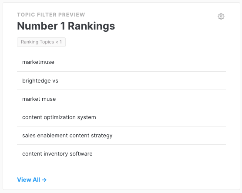
Task: Click the '< 1' condition in filter chip
Action: coord(59,42)
